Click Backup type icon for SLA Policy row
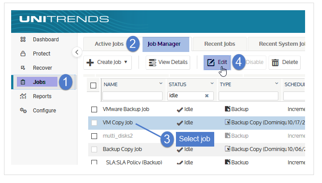Viewport: 322px width, 183px height. click(x=227, y=162)
